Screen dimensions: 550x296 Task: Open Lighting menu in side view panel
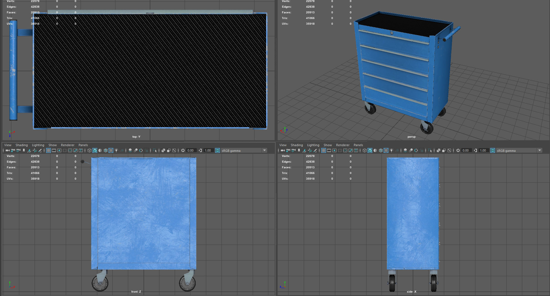[x=313, y=145]
